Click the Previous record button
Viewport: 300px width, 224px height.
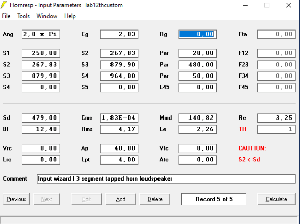click(x=16, y=199)
